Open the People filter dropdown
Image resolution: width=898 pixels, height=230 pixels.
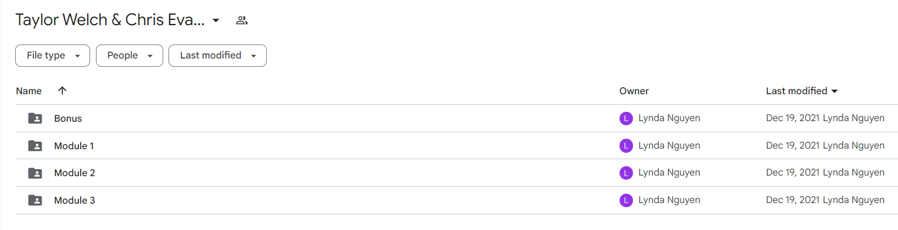pyautogui.click(x=129, y=56)
